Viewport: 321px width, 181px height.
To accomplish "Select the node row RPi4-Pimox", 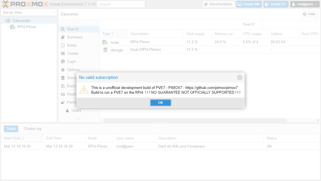I will click(210, 42).
